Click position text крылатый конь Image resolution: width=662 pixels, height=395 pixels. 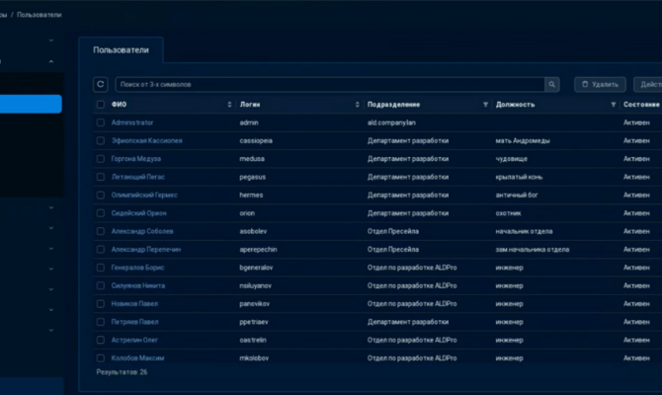[x=519, y=177]
